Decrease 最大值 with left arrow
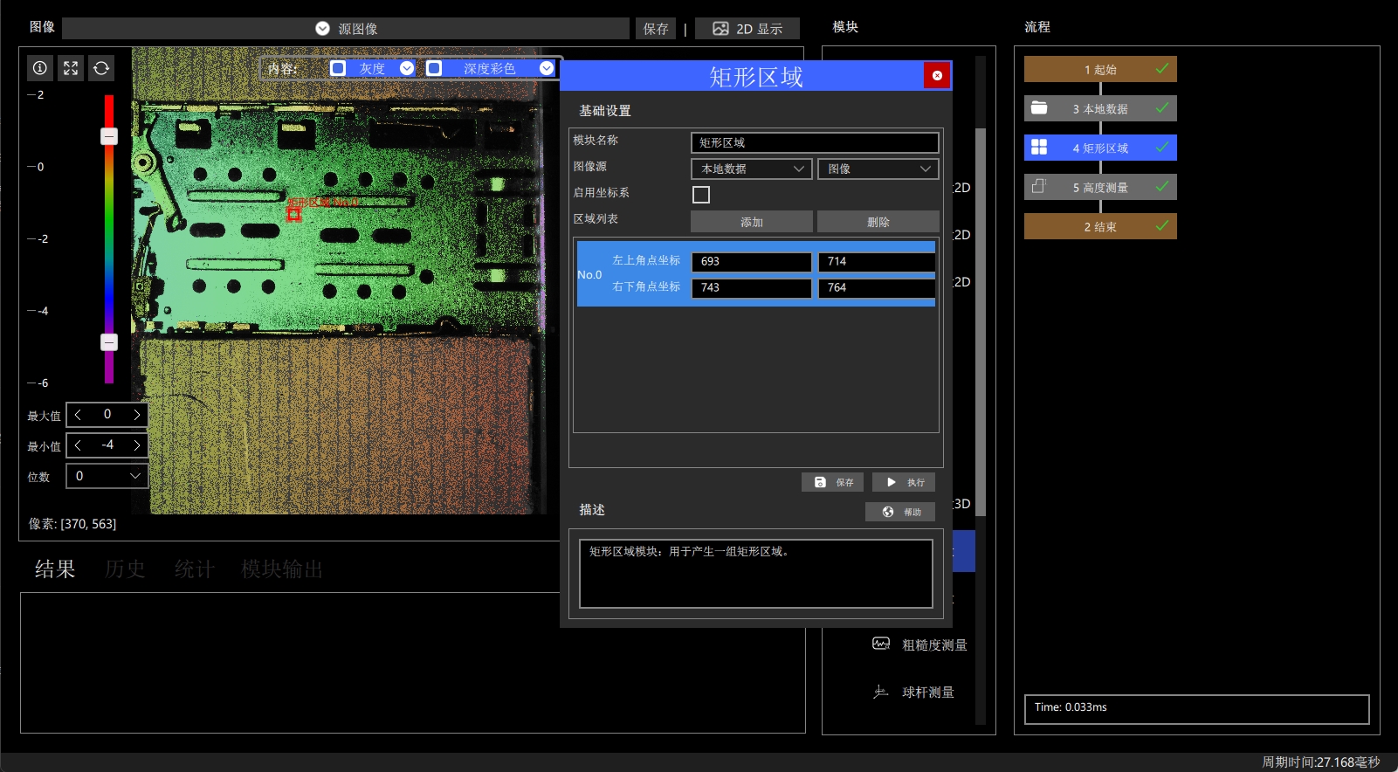Image resolution: width=1398 pixels, height=772 pixels. coord(78,415)
